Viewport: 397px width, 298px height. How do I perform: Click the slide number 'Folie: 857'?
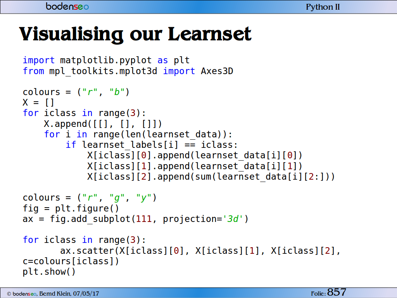click(329, 293)
